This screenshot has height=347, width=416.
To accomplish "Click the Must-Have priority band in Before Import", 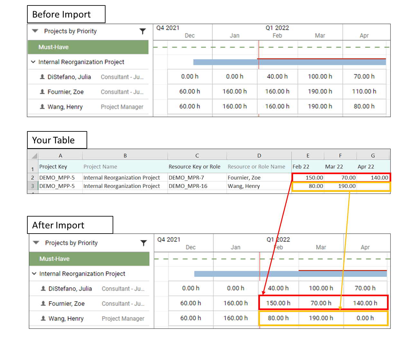I will (x=88, y=47).
